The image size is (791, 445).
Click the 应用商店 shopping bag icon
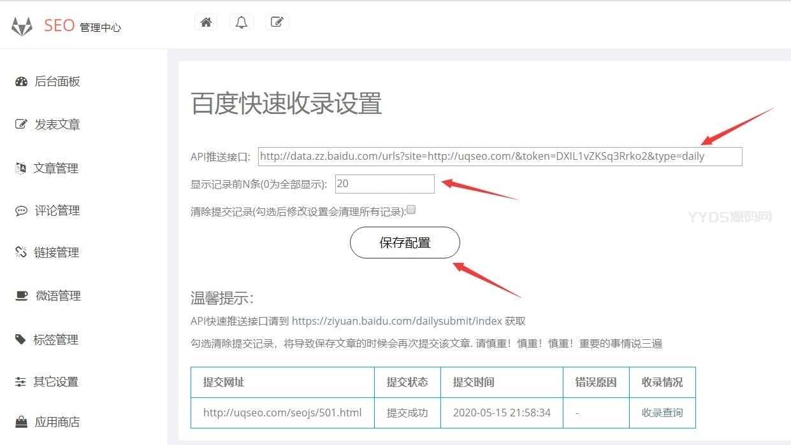[x=21, y=421]
